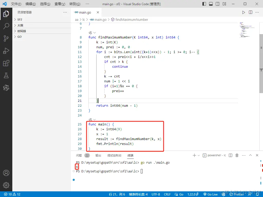
Task: Split the editor to the right
Action: [250, 12]
